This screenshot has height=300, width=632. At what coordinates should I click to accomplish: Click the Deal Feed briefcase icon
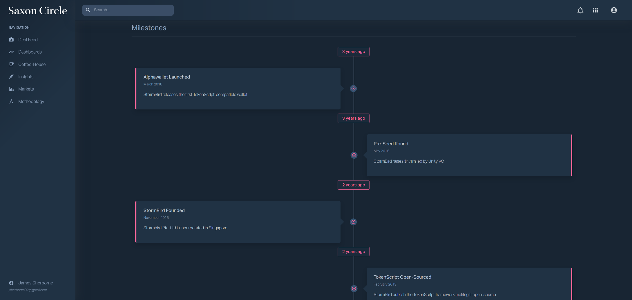click(11, 40)
